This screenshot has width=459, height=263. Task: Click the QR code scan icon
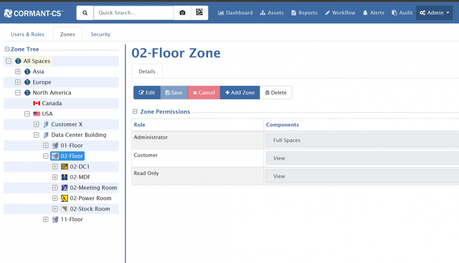(199, 13)
